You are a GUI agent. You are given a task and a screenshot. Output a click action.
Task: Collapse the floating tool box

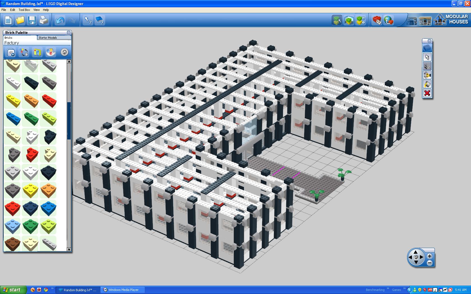pyautogui.click(x=429, y=41)
